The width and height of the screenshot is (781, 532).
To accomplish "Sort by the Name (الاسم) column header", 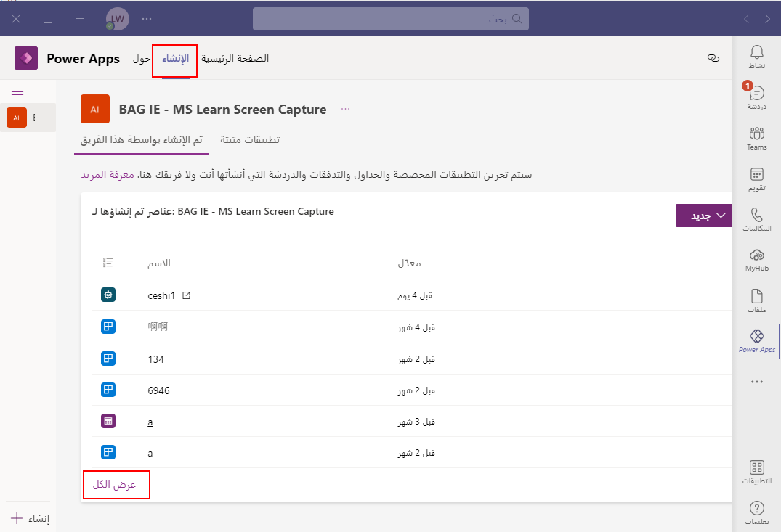I will (159, 263).
